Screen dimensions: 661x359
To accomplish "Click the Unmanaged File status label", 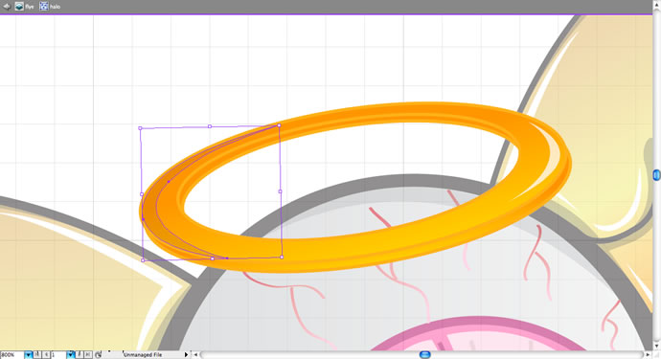I will (143, 355).
